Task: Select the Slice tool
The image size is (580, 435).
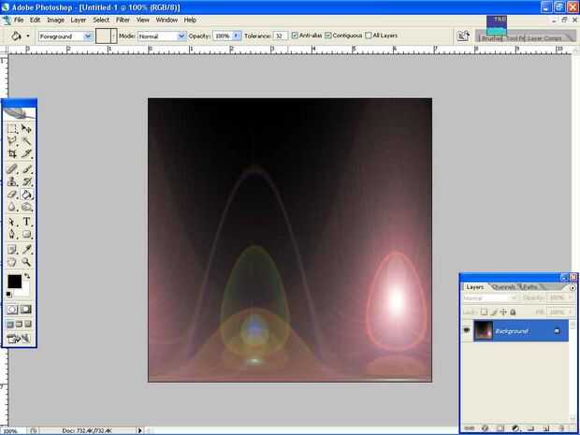Action: tap(26, 153)
